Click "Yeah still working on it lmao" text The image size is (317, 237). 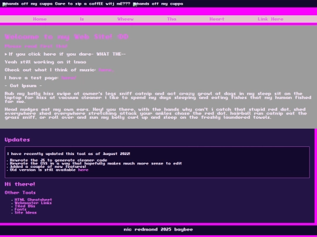(45, 62)
